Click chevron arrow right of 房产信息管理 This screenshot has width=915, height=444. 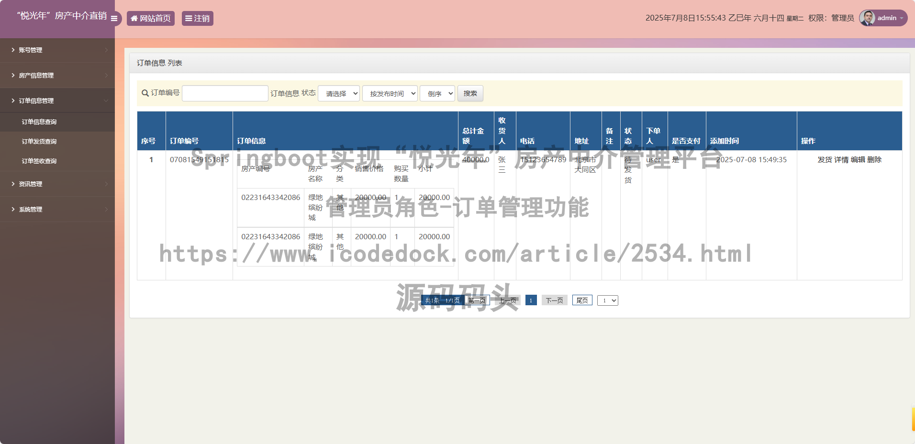point(106,75)
